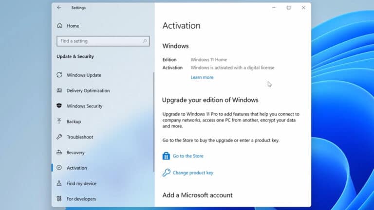Click the Find my device icon

59,184
